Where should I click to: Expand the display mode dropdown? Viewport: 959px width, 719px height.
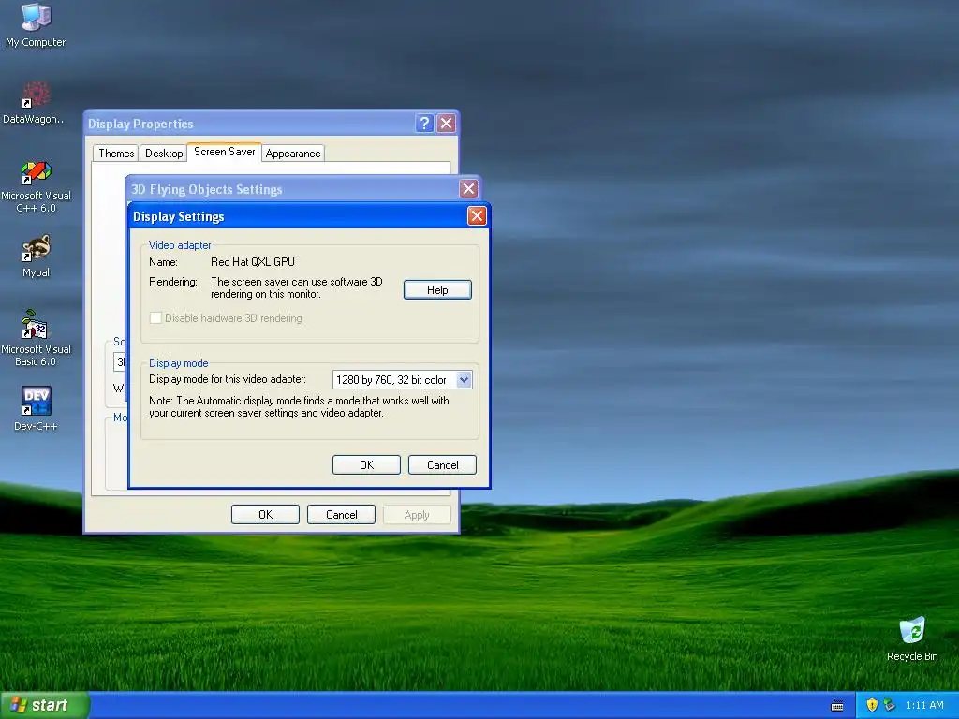coord(464,380)
